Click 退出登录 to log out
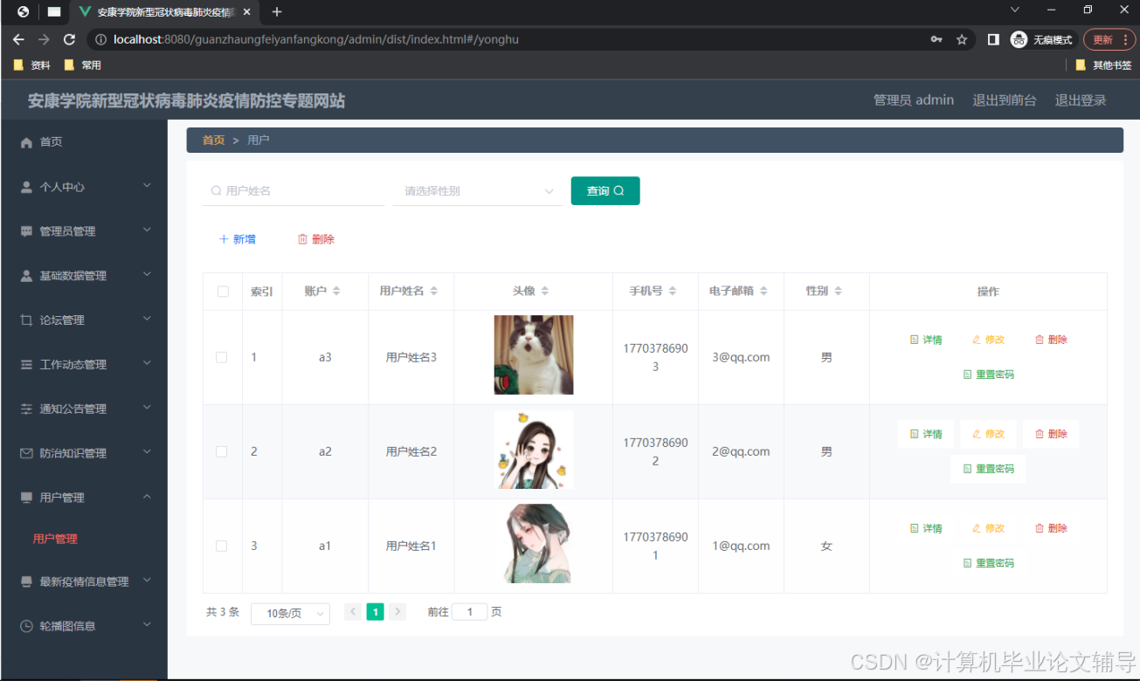 (x=1082, y=100)
